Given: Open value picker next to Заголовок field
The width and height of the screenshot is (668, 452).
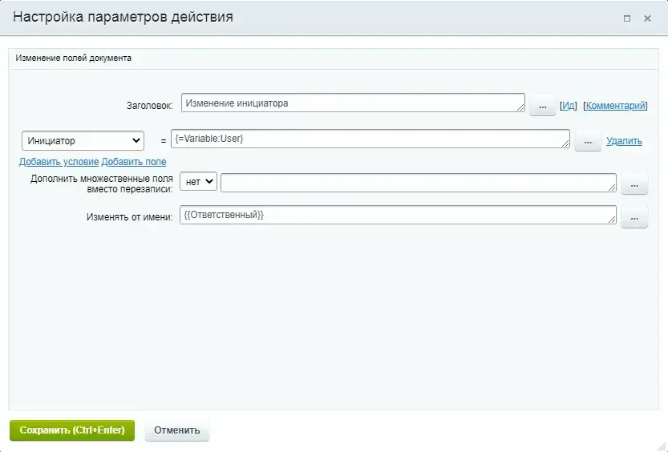Looking at the screenshot, I should (542, 106).
